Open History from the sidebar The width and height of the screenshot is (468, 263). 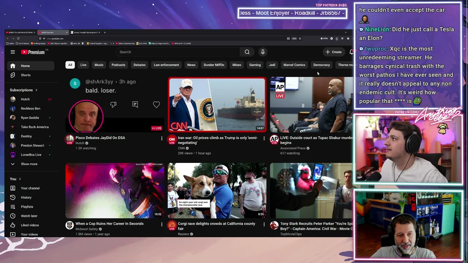coord(31,197)
